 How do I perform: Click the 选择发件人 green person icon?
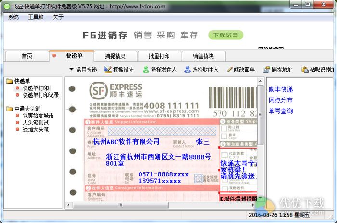pos(146,69)
